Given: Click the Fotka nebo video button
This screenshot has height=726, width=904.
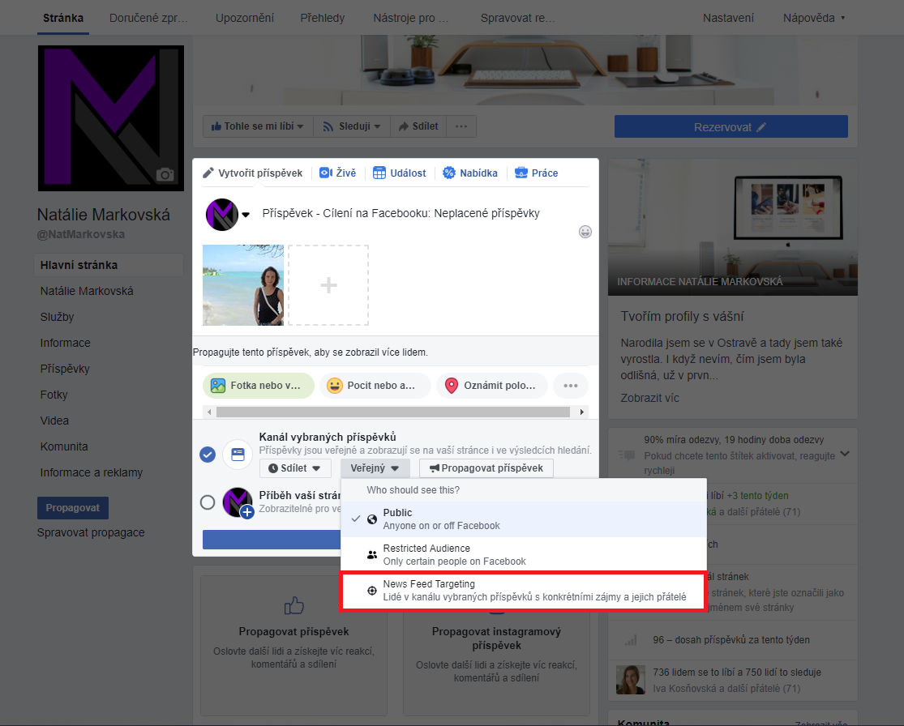Looking at the screenshot, I should coord(259,386).
